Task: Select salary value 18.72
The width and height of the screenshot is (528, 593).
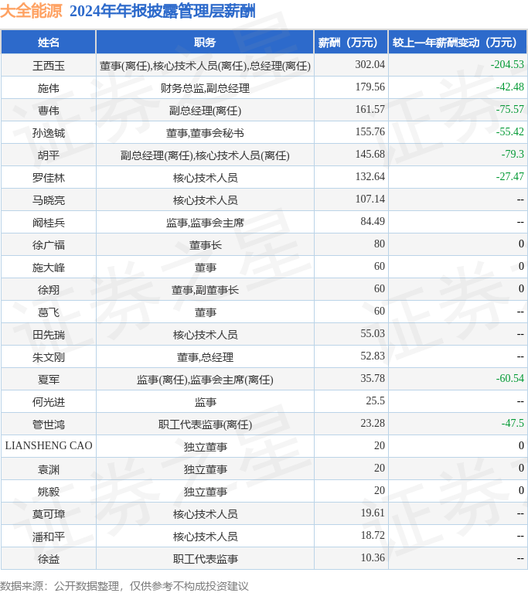Action: pyautogui.click(x=373, y=535)
